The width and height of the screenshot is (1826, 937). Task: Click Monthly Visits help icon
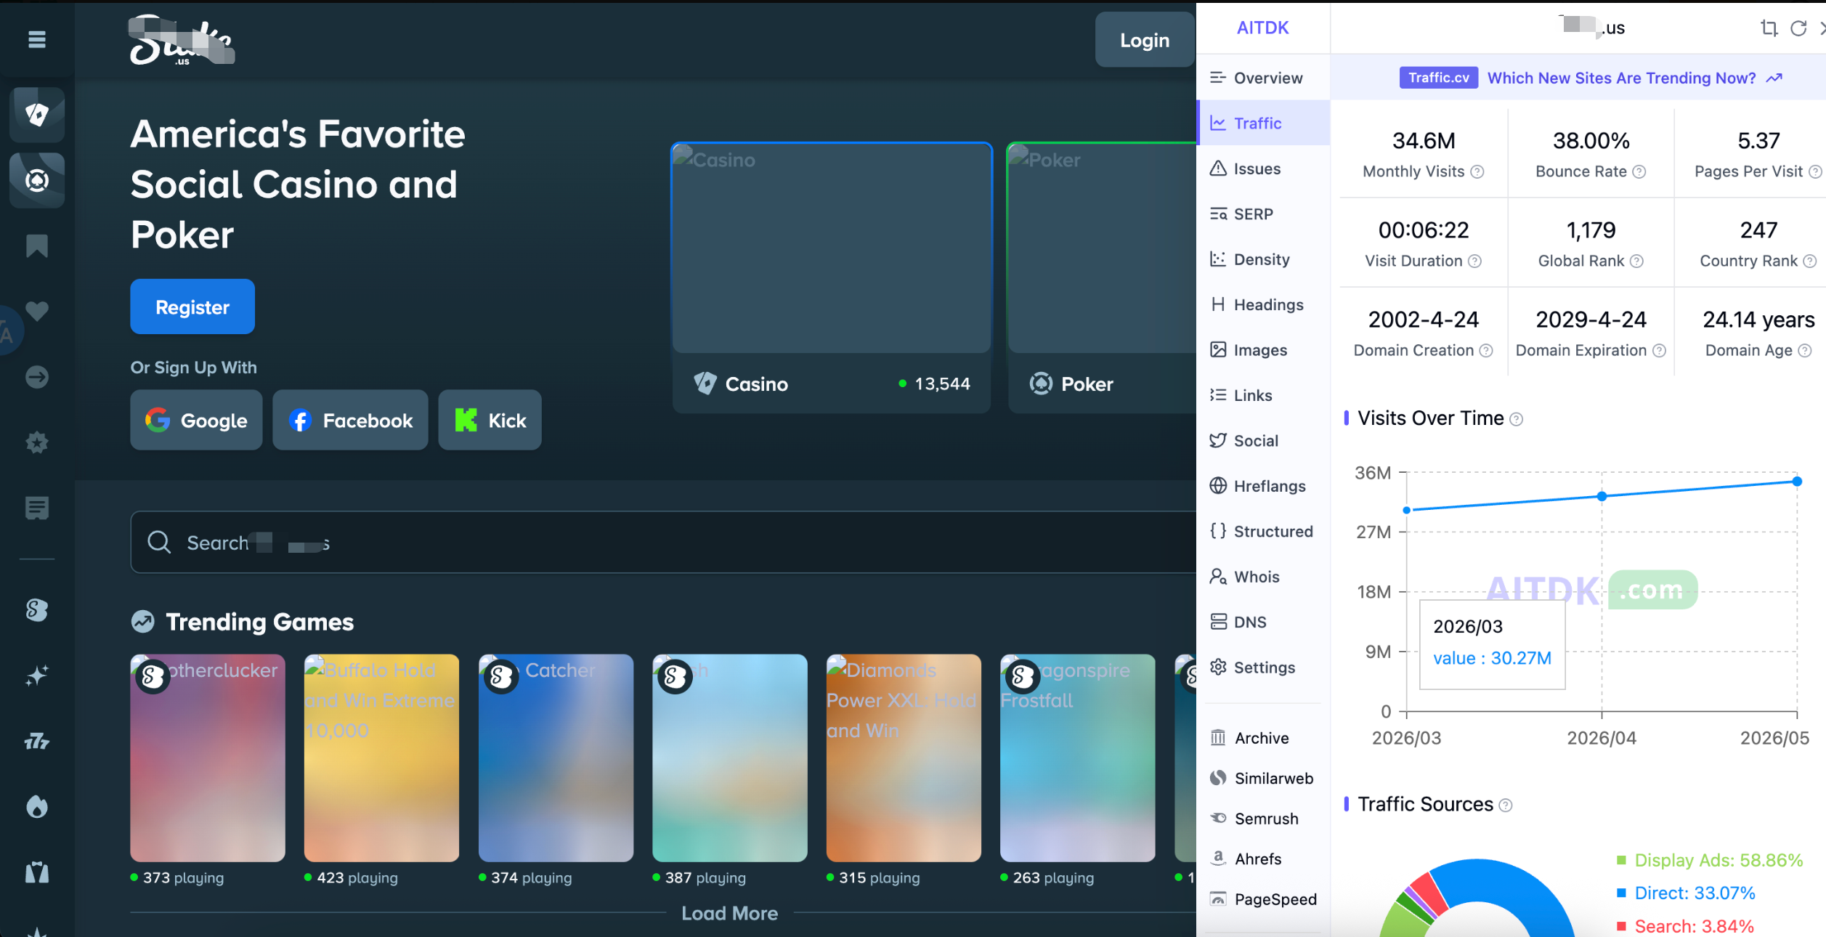click(1477, 172)
